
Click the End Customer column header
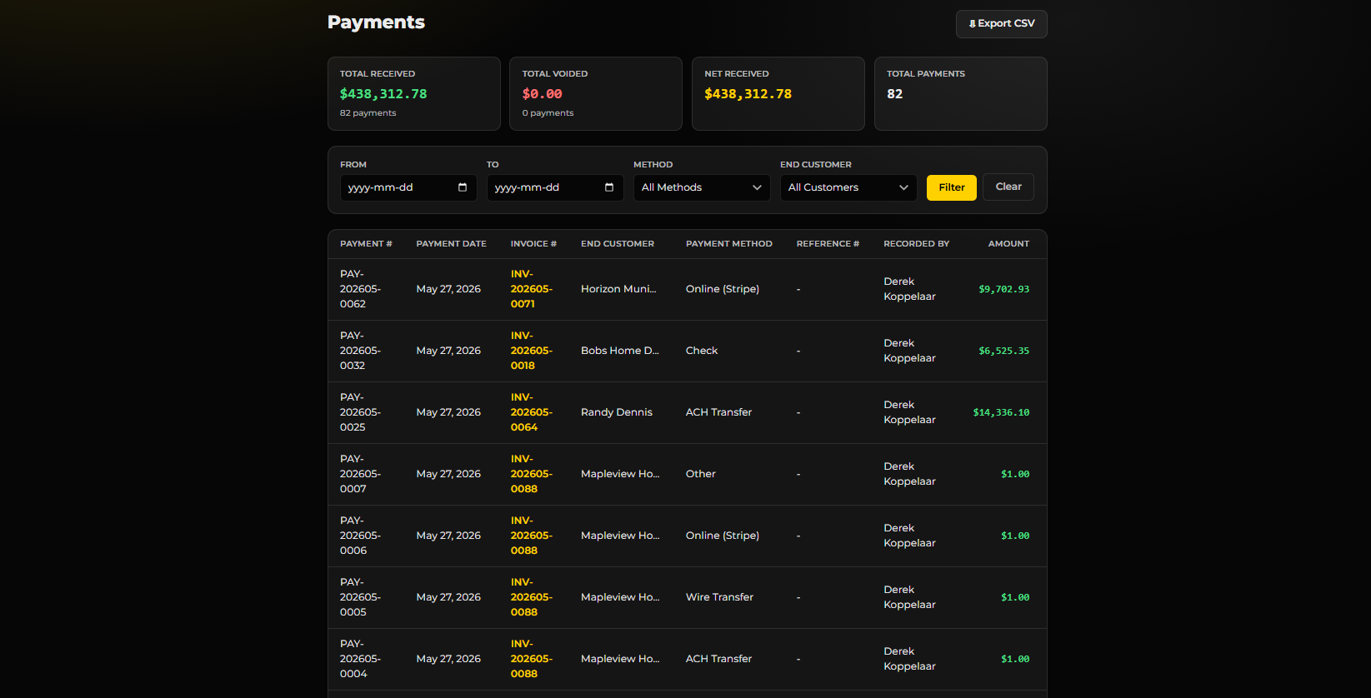618,244
